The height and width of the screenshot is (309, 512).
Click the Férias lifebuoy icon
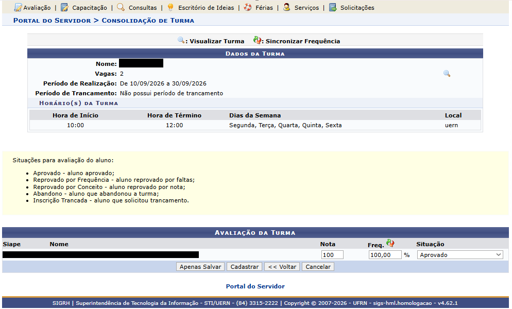248,7
